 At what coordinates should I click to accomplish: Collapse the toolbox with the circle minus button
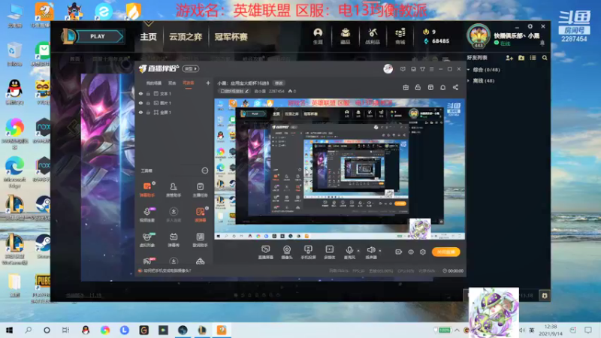tap(204, 171)
